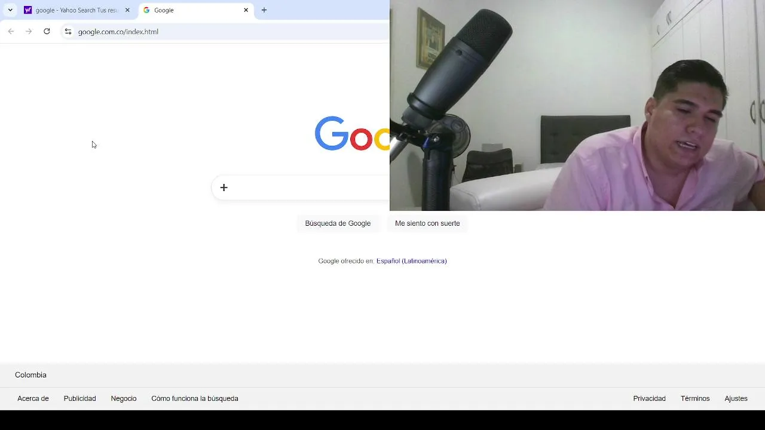
Task: Switch to the Yahoo Search tab
Action: click(x=77, y=10)
